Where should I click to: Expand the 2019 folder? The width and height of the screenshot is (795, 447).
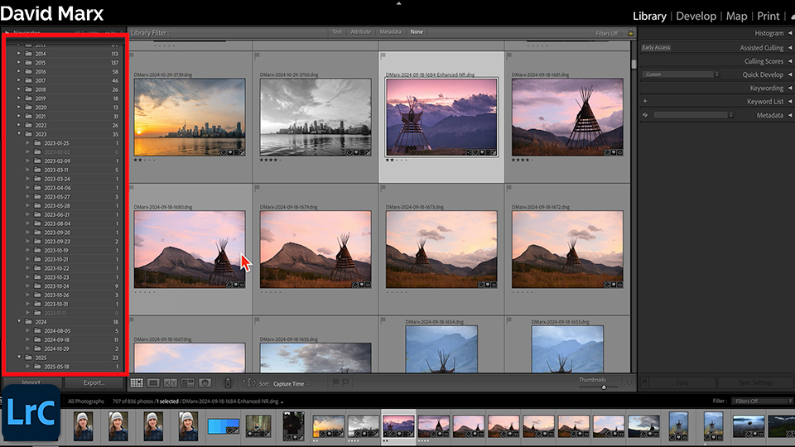click(x=19, y=99)
